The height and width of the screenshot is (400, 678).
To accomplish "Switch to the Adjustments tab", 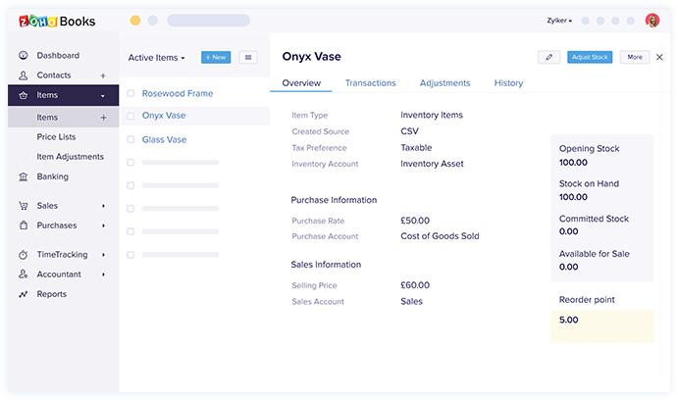I will [444, 83].
